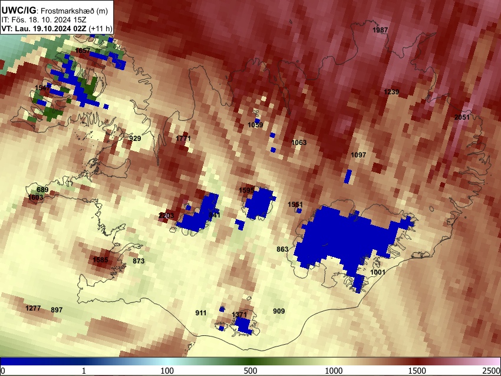The height and width of the screenshot is (376, 501).
Task: Click the 'Frostmarkshæð (m)' title text
Action: click(74, 11)
